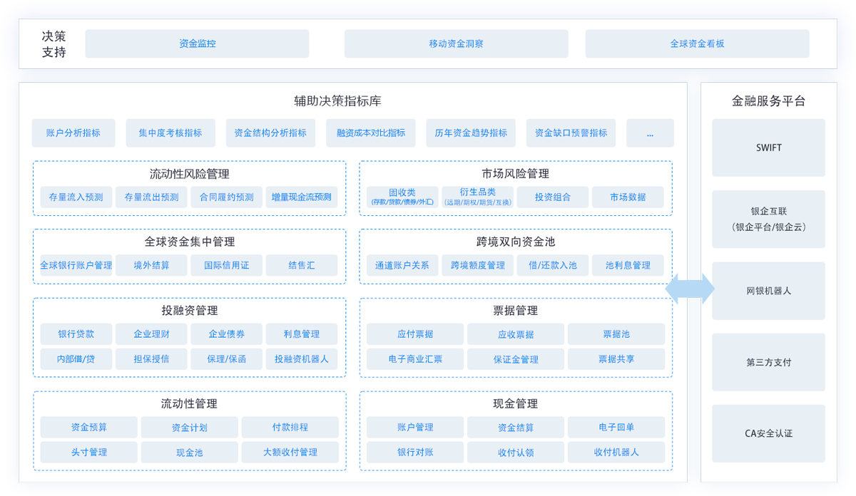Select 跨境额度管理 in cross-border pool
This screenshot has width=856, height=496.
click(x=478, y=265)
